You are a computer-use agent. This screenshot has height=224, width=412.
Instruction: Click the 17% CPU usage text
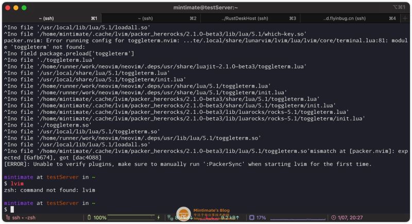coord(261,217)
